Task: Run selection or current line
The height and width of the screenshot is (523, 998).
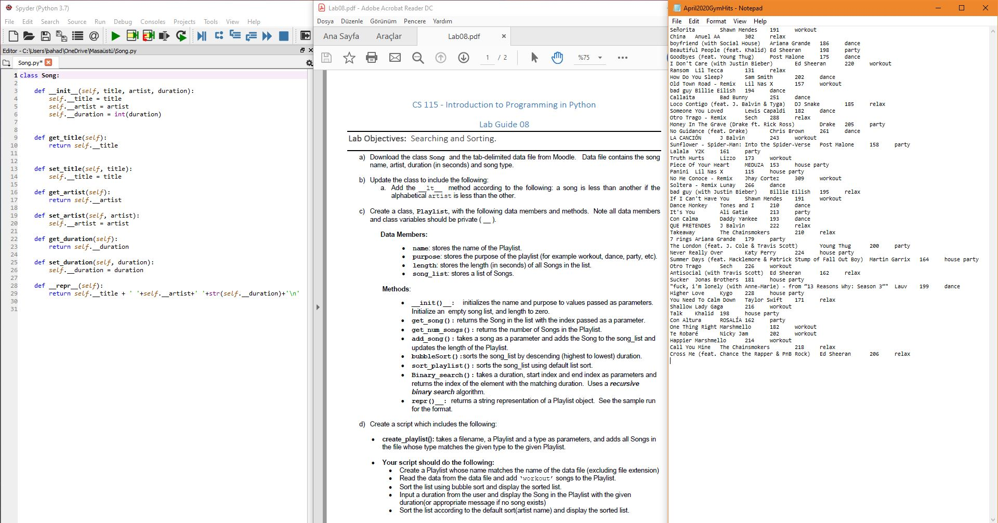Action: pos(164,36)
